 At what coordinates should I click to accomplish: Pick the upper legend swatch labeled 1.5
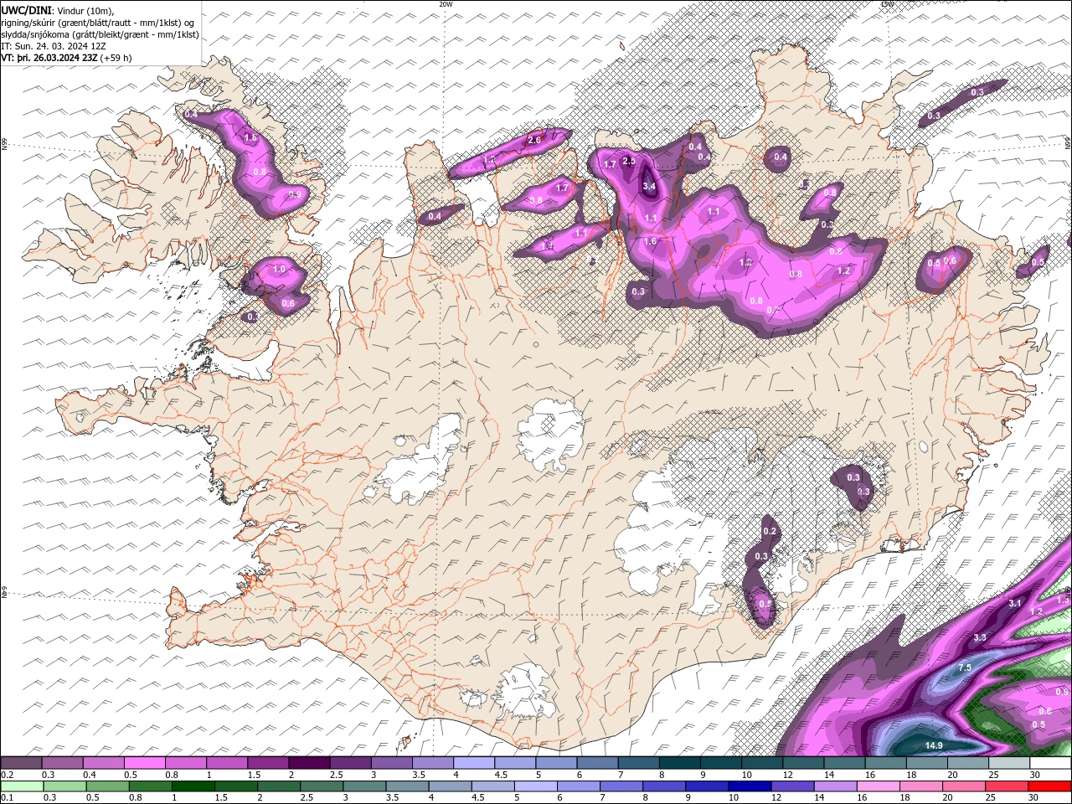pyautogui.click(x=267, y=763)
